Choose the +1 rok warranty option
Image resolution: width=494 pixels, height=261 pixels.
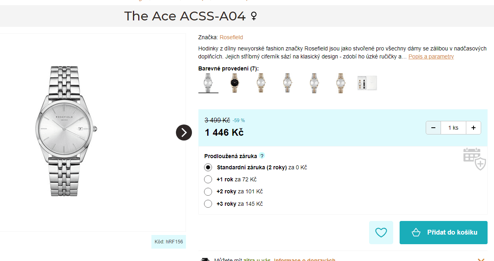tap(208, 179)
